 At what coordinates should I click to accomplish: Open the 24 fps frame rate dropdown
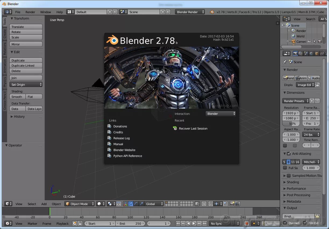coord(311,134)
